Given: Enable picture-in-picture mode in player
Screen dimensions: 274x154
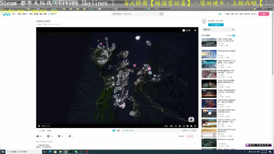Looking at the screenshot, I should point(183,126).
